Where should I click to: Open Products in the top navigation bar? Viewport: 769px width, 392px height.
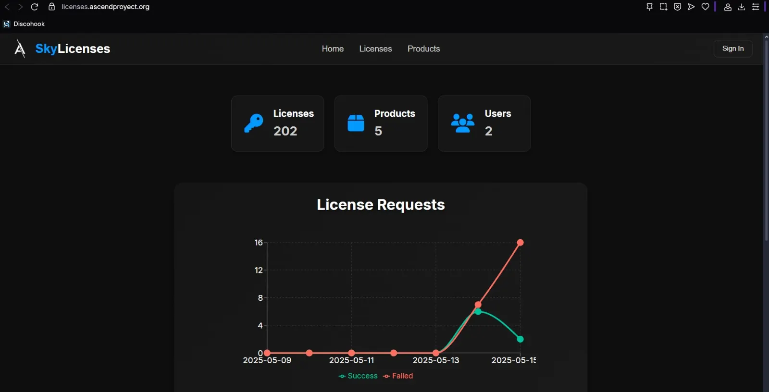click(423, 49)
